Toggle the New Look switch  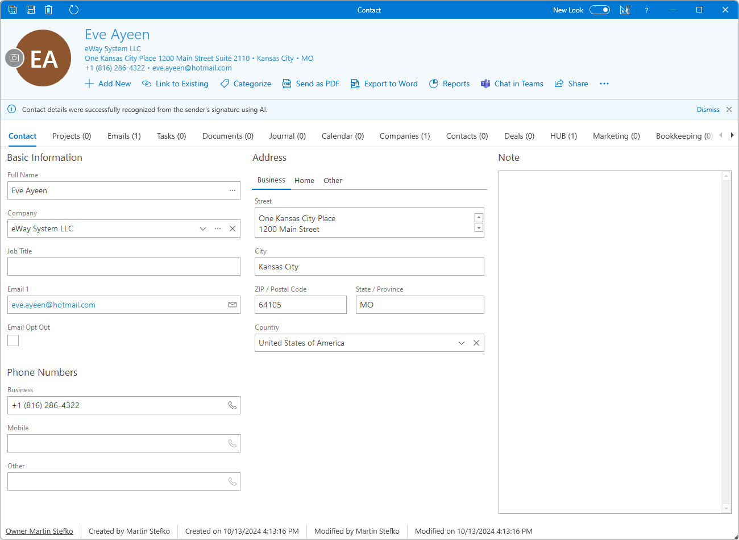click(600, 10)
